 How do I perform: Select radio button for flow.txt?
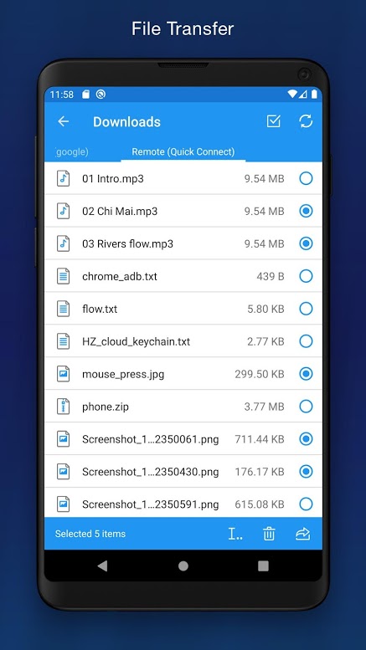pyautogui.click(x=306, y=309)
